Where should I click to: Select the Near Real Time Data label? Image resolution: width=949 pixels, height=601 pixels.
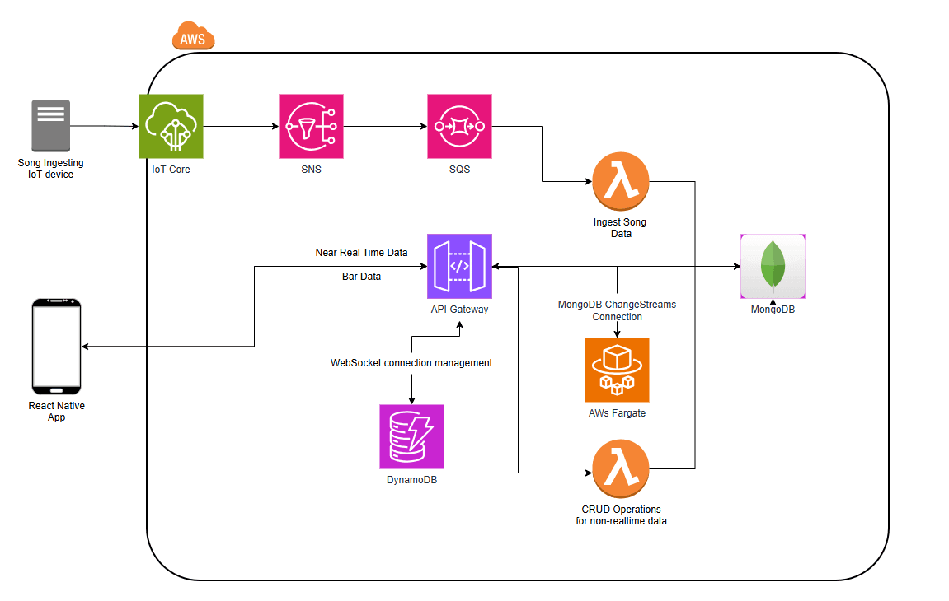361,253
